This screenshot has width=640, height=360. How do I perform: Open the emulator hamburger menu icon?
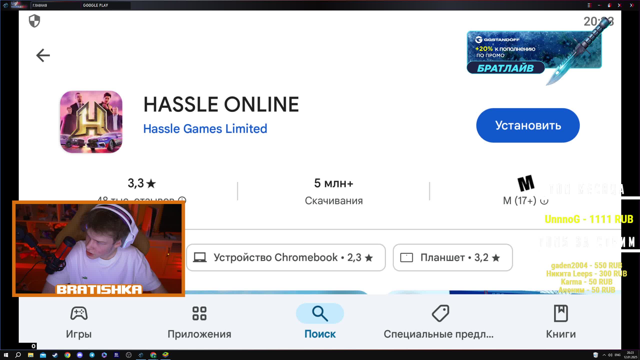click(589, 5)
